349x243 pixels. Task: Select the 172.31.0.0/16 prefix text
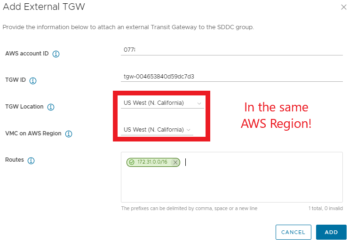point(152,162)
